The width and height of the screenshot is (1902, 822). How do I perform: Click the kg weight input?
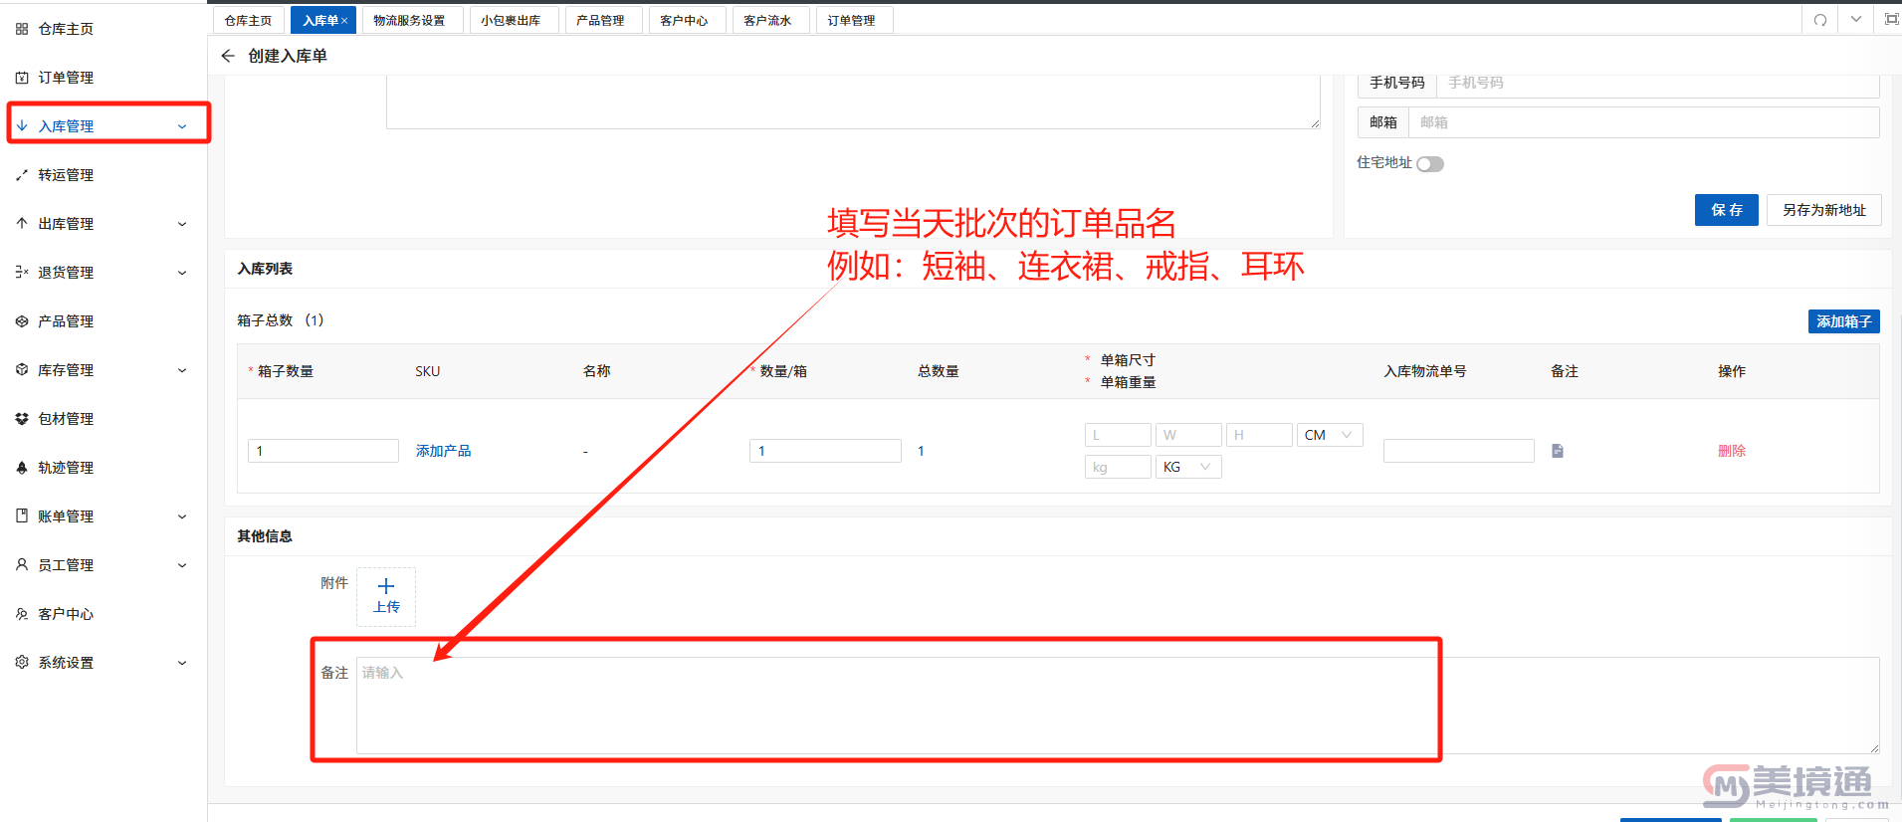(x=1118, y=467)
